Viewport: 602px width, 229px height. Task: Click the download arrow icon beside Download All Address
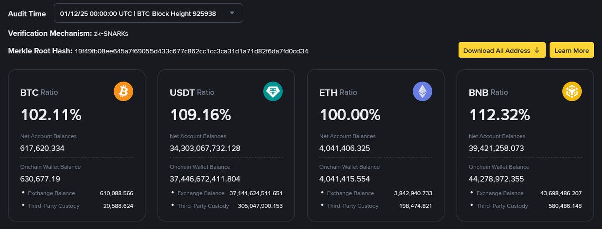click(x=537, y=51)
